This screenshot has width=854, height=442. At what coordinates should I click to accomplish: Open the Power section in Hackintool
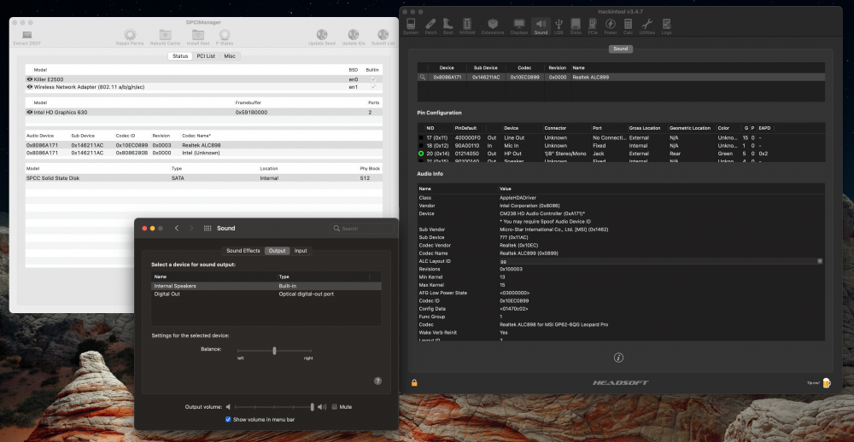point(610,26)
